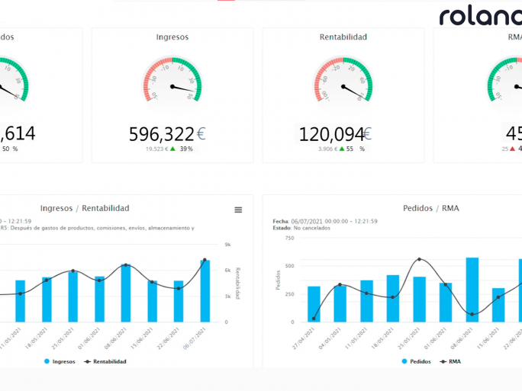The height and width of the screenshot is (391, 522).
Task: Click the RMA line point at 08/06/2021
Action: click(472, 314)
